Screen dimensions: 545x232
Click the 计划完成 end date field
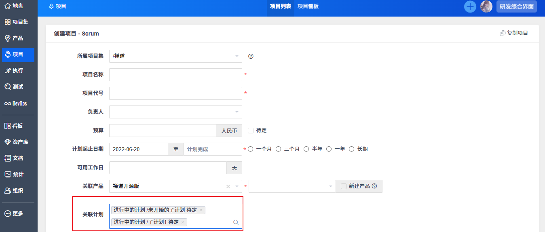pyautogui.click(x=213, y=149)
